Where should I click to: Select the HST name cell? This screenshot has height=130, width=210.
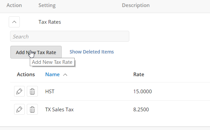point(50,91)
